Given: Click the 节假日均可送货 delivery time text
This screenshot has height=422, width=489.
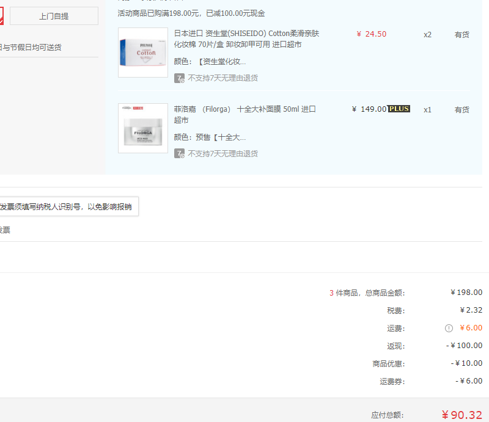Looking at the screenshot, I should click(31, 48).
